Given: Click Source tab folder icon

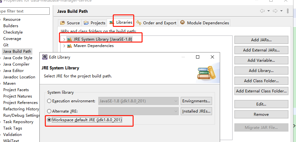Looking at the screenshot, I should pos(62,23).
